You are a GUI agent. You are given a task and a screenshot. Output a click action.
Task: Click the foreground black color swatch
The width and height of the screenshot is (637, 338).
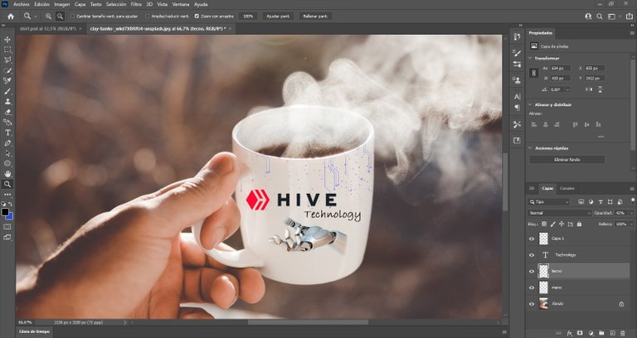click(x=5, y=212)
